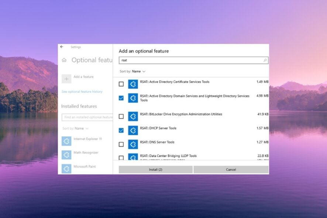Select Microsoft Paint in installed list
This screenshot has height=218, width=327.
[85, 166]
